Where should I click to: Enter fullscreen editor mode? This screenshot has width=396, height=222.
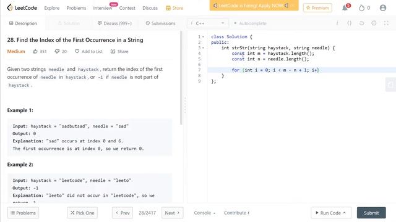386,23
